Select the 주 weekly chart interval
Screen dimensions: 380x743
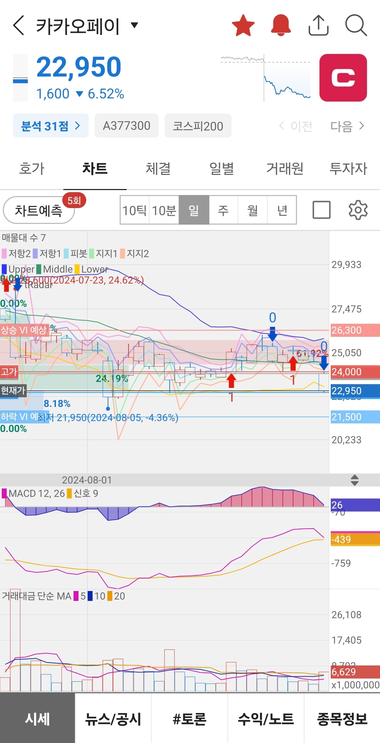point(223,210)
